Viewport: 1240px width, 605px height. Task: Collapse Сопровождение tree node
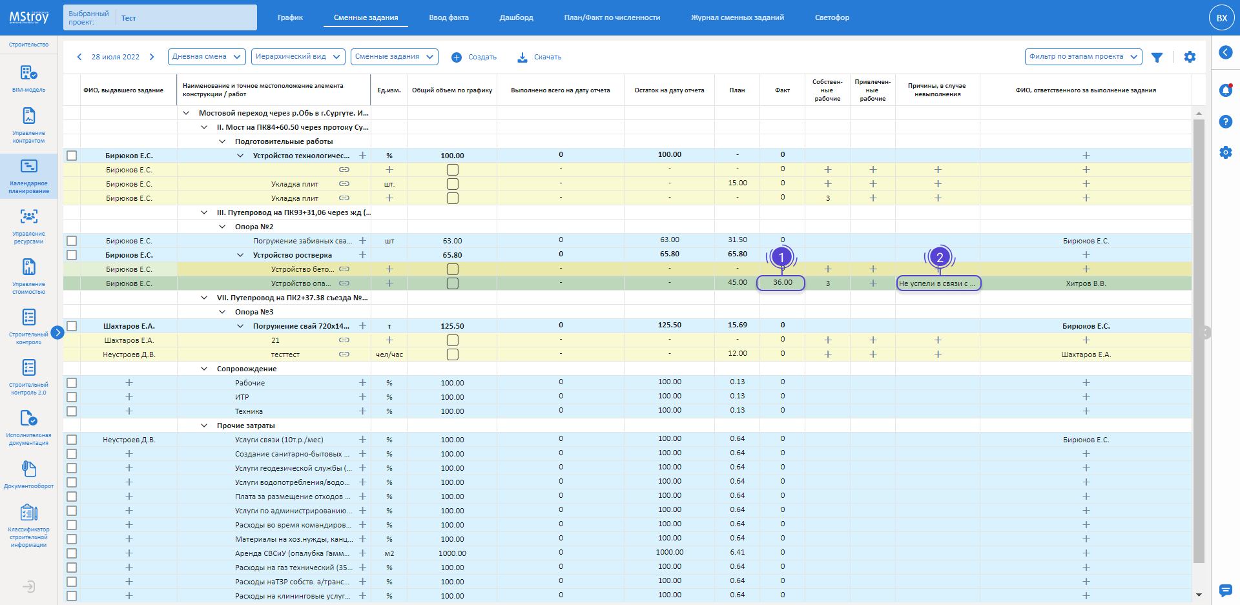pos(204,369)
